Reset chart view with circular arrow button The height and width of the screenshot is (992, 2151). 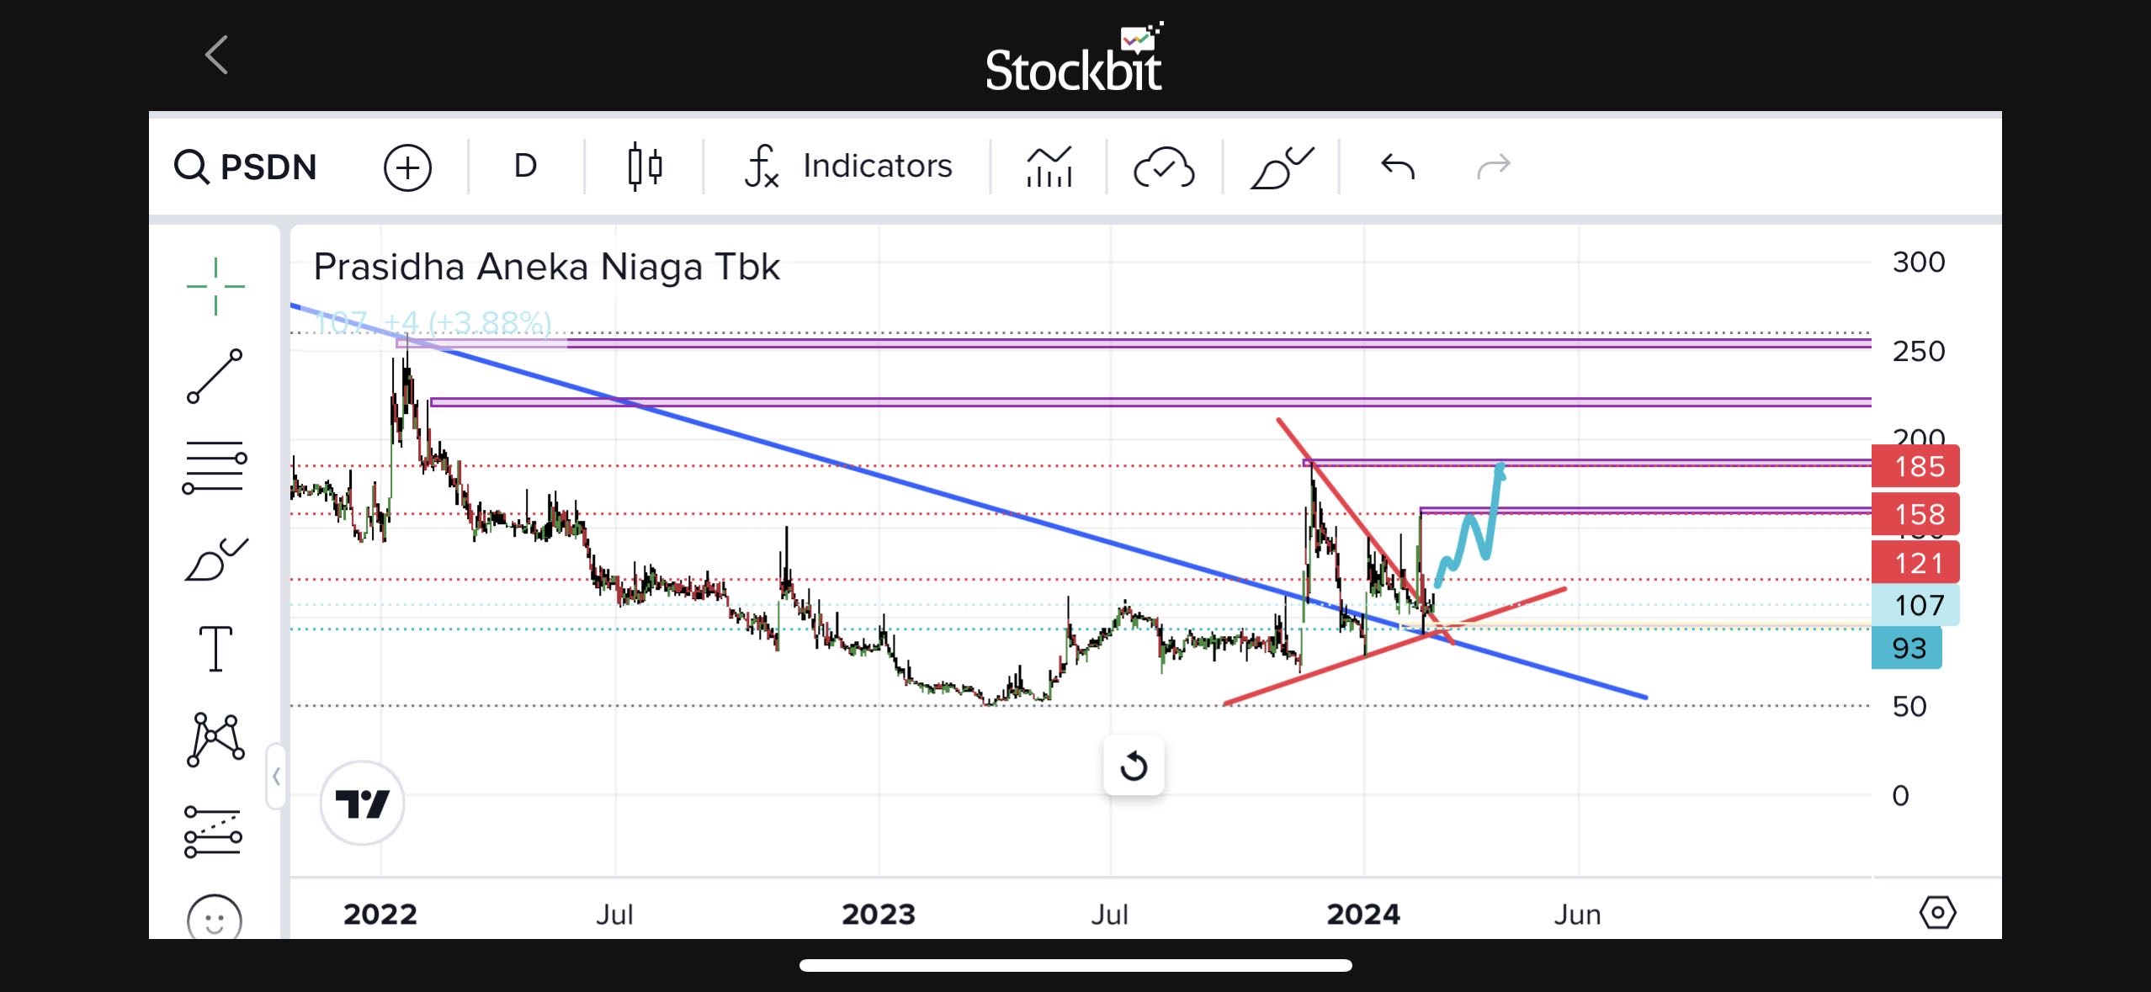[1134, 766]
